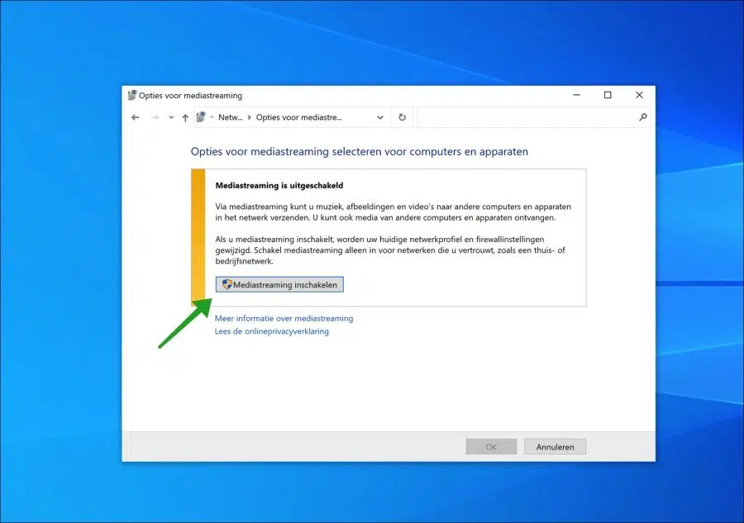Viewport: 744px width, 523px height.
Task: Click the Back navigation arrow
Action: tap(136, 117)
